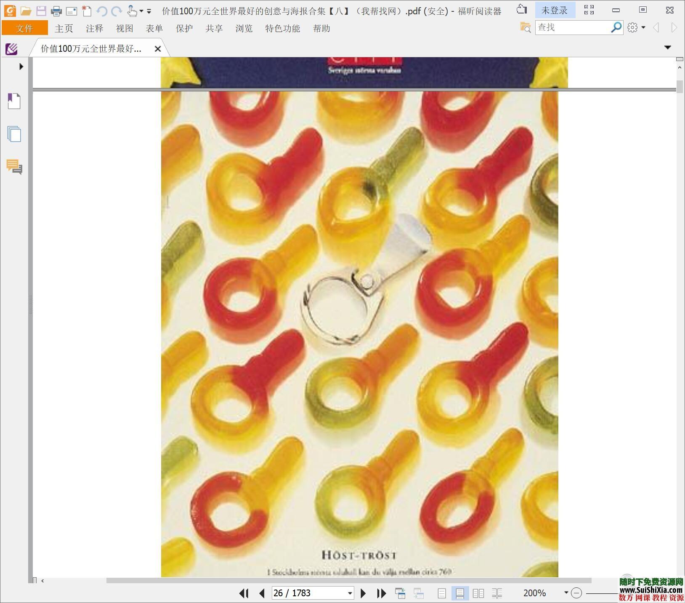
Task: Open the bookmarks panel in left sidebar
Action: pyautogui.click(x=14, y=101)
